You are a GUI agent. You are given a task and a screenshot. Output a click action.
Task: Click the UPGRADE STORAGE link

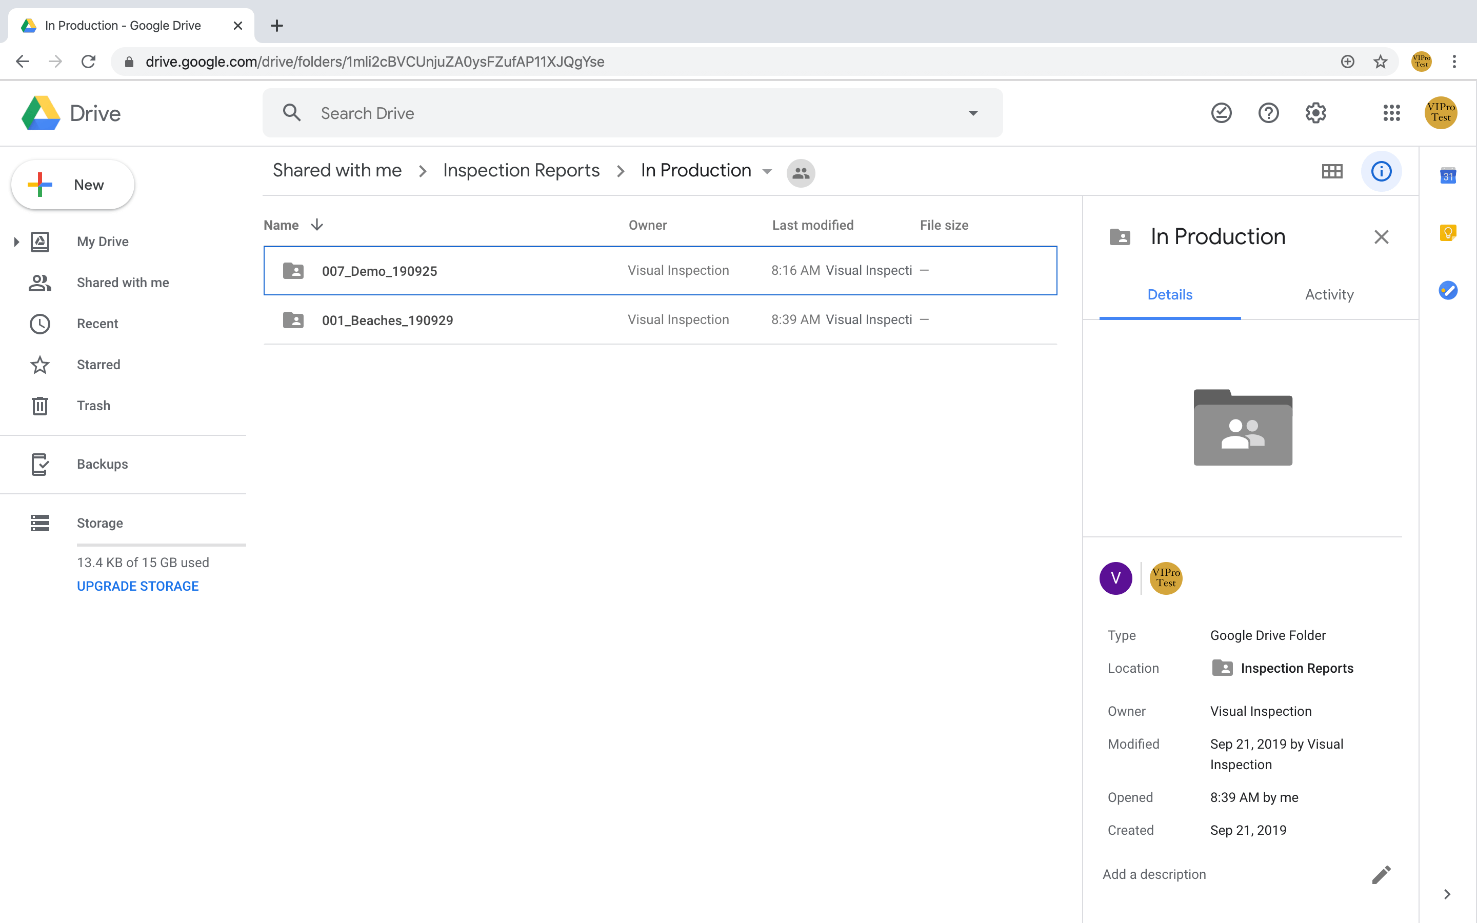click(137, 586)
